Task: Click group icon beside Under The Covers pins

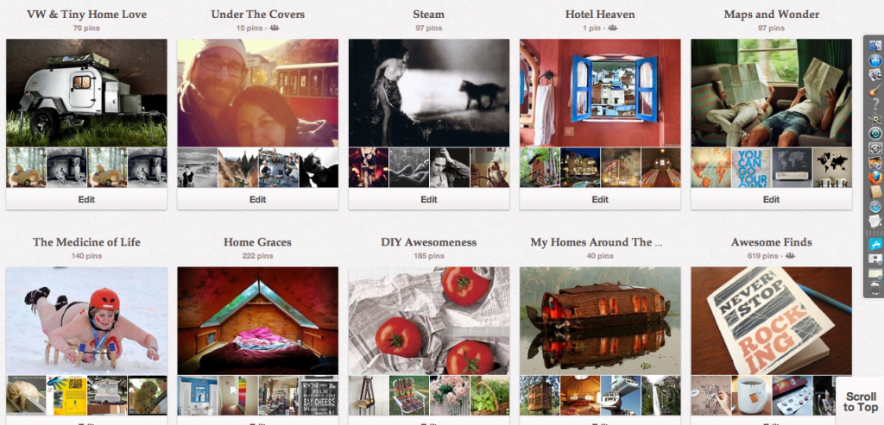Action: (275, 28)
